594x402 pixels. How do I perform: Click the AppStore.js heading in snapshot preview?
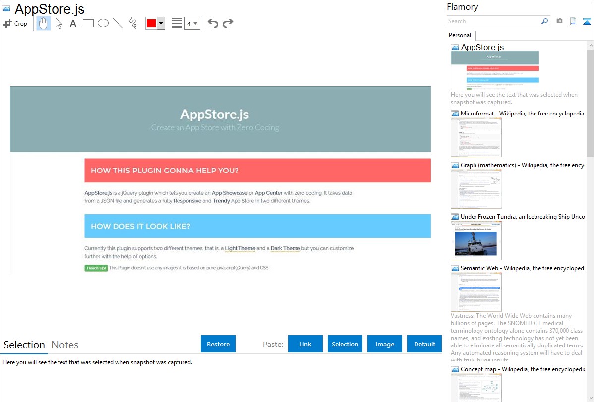coord(215,114)
